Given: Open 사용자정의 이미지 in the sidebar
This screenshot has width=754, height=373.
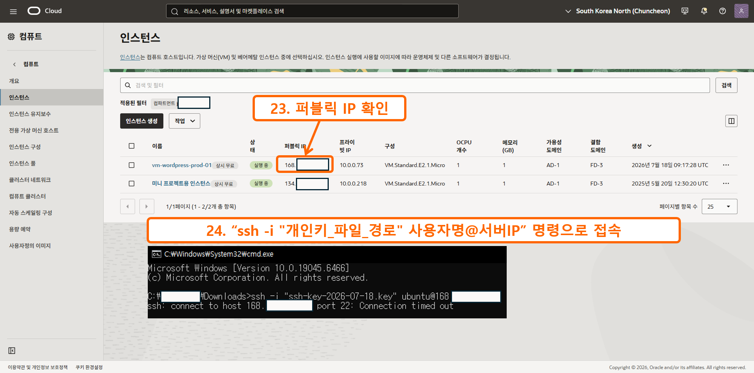Looking at the screenshot, I should [x=30, y=246].
